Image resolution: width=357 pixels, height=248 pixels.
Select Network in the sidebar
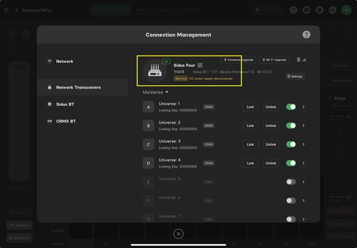[x=82, y=61]
